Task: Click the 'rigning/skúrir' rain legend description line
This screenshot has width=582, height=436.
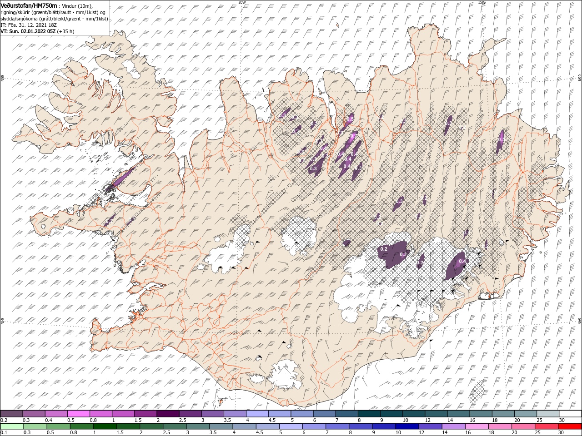Action: tap(53, 12)
